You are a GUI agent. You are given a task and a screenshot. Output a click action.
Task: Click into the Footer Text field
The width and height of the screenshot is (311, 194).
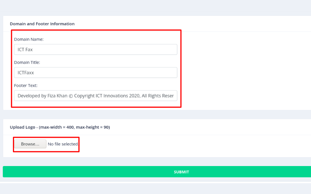[x=95, y=96]
